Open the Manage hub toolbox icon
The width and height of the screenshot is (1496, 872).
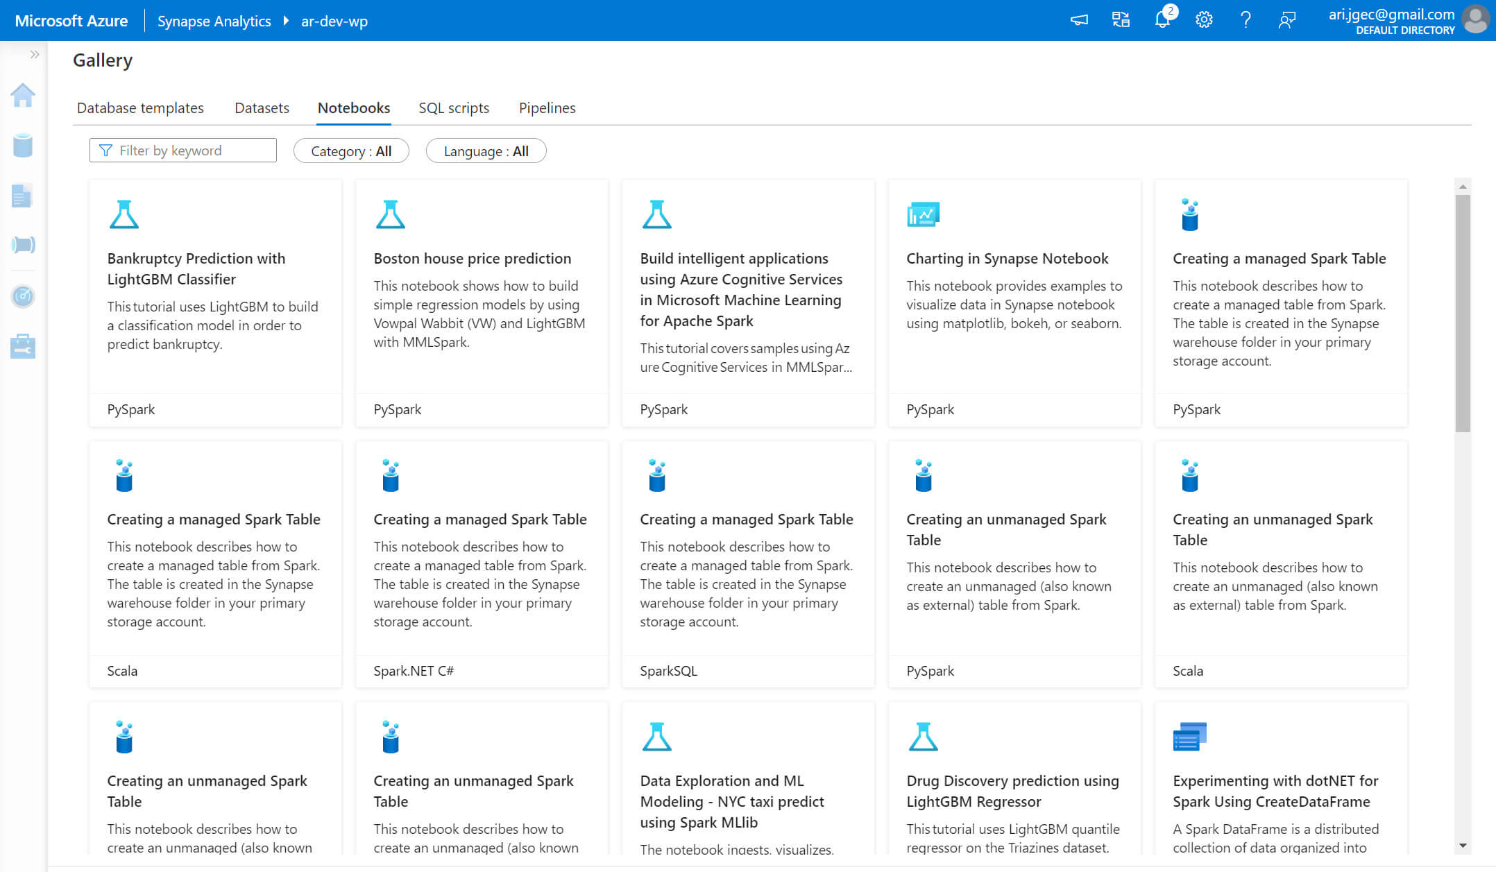[23, 346]
